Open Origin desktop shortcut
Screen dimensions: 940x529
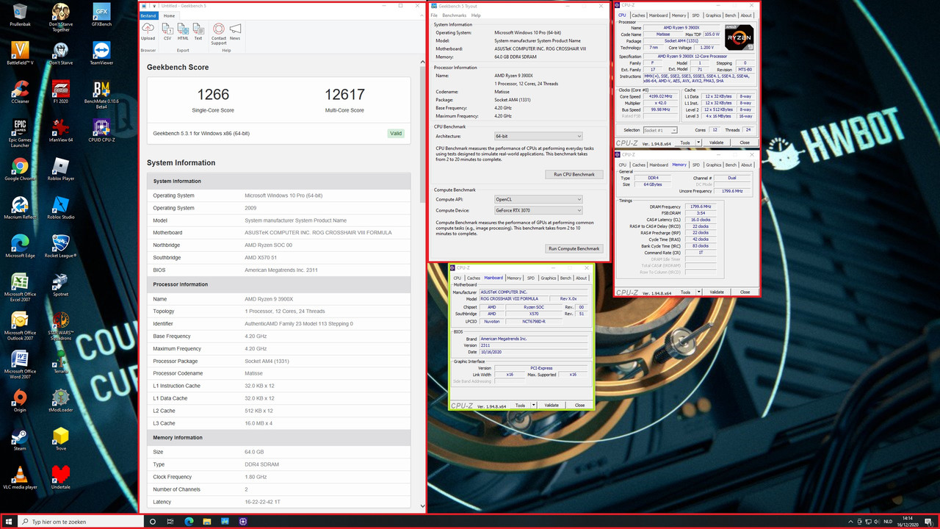tap(20, 400)
